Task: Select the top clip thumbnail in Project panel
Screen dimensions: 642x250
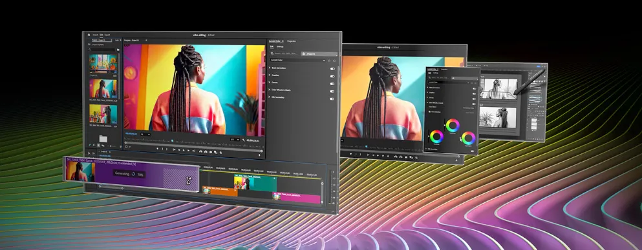Action: [103, 64]
